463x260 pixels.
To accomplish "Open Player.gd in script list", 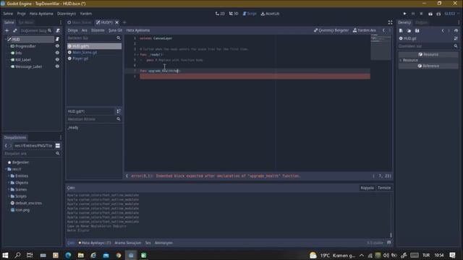I will click(80, 58).
